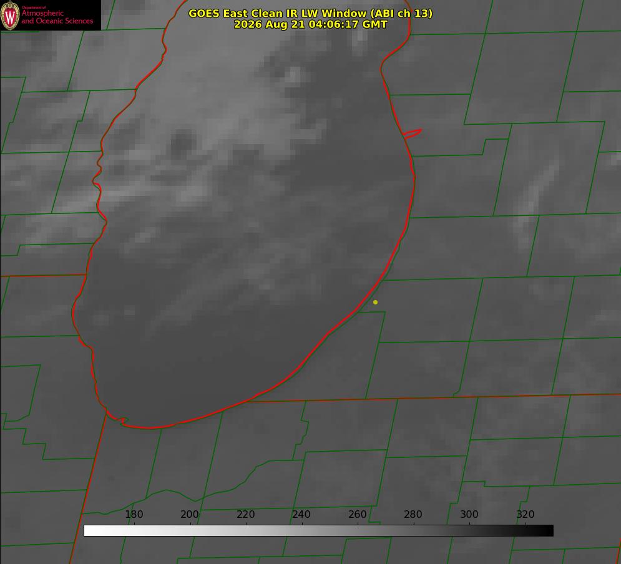Select the 240 colorbar tick label
The height and width of the screenshot is (564, 621).
(x=301, y=514)
